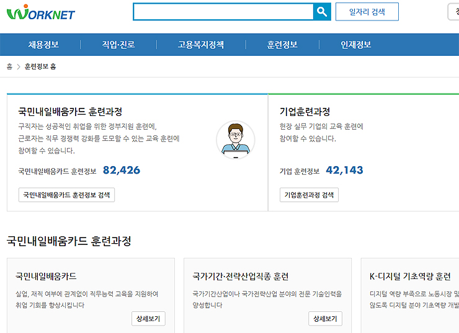This screenshot has height=333, width=459.
Task: Click the 기업훈련과정 card heading
Action: [x=305, y=112]
